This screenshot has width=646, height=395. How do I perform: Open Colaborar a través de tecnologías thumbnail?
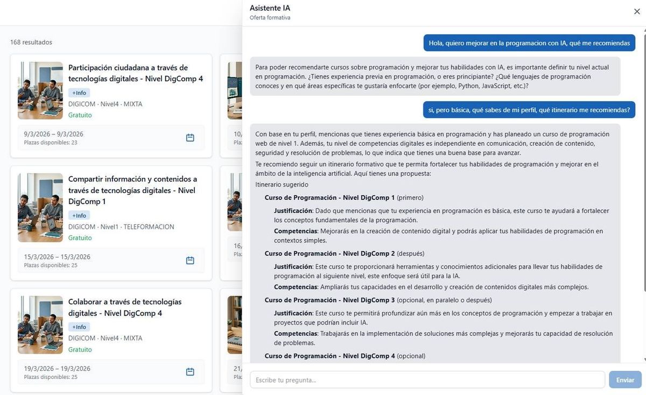(x=40, y=325)
